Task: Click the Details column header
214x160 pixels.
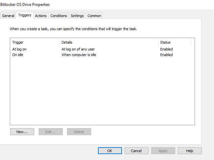Action: [109, 42]
